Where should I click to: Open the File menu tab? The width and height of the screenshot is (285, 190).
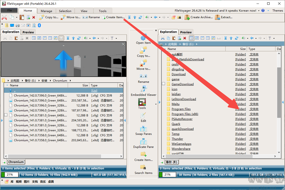coord(9,10)
